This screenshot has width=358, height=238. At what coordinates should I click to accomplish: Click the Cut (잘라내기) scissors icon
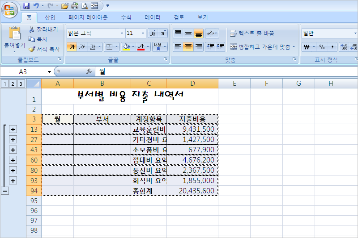tap(32, 29)
